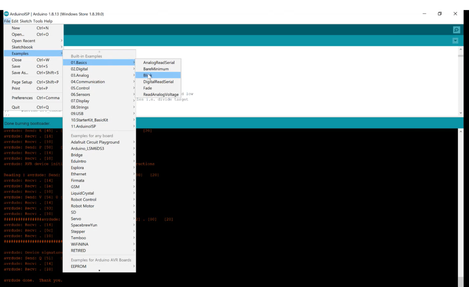Open the Serial Monitor magnifier icon
The image size is (469, 287).
457,30
